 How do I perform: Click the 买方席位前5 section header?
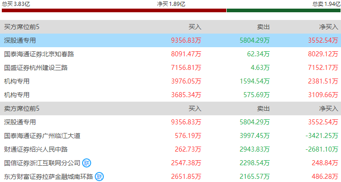[x=22, y=27]
